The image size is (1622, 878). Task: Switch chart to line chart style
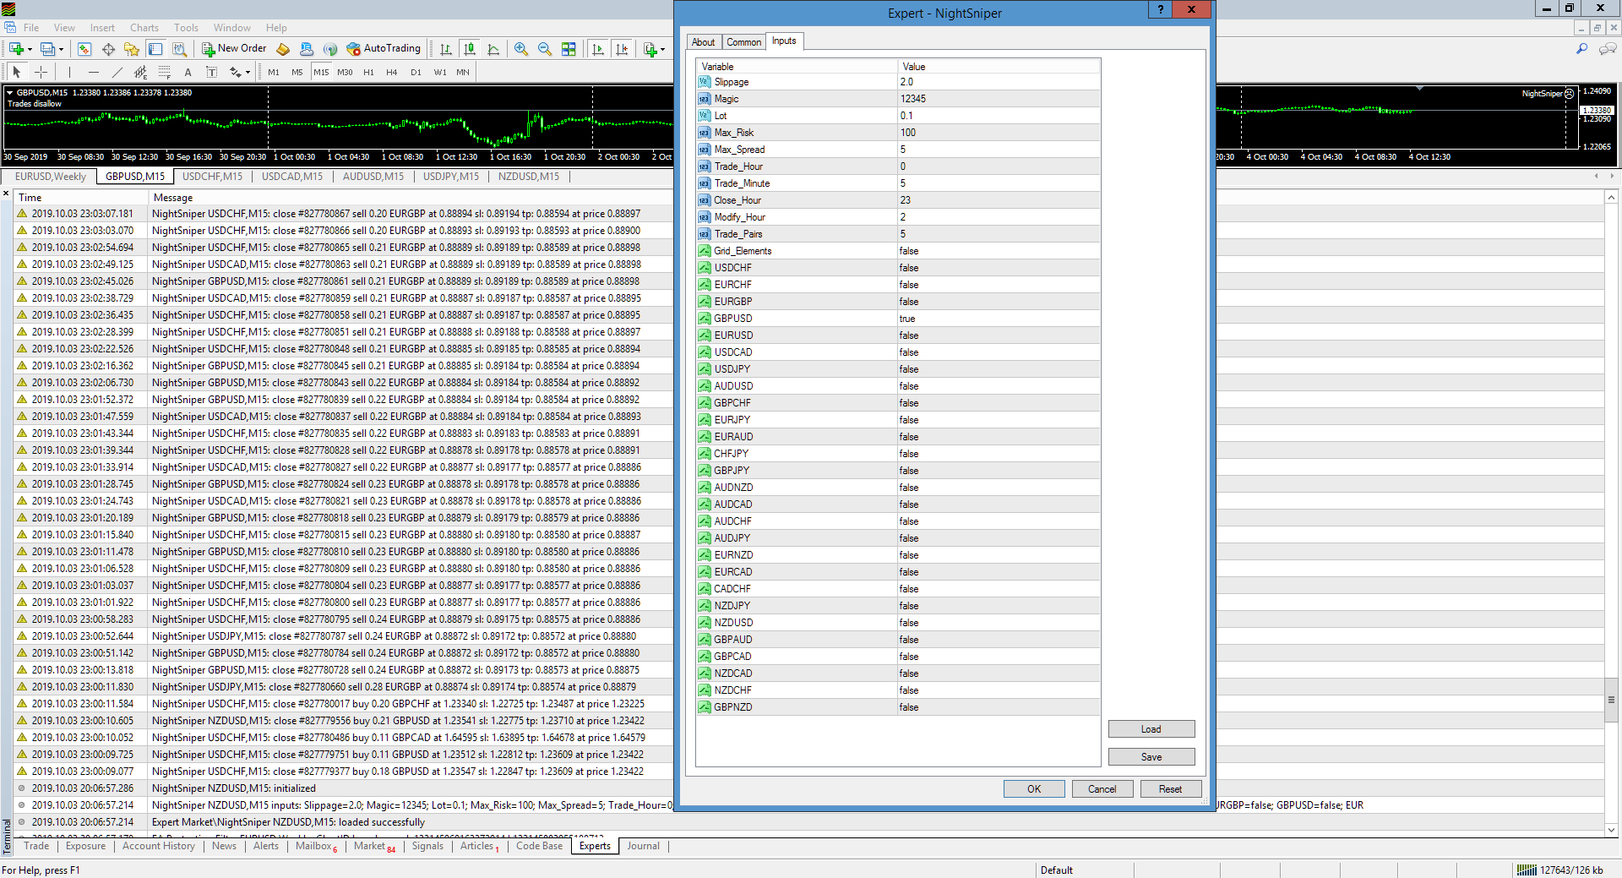click(493, 49)
